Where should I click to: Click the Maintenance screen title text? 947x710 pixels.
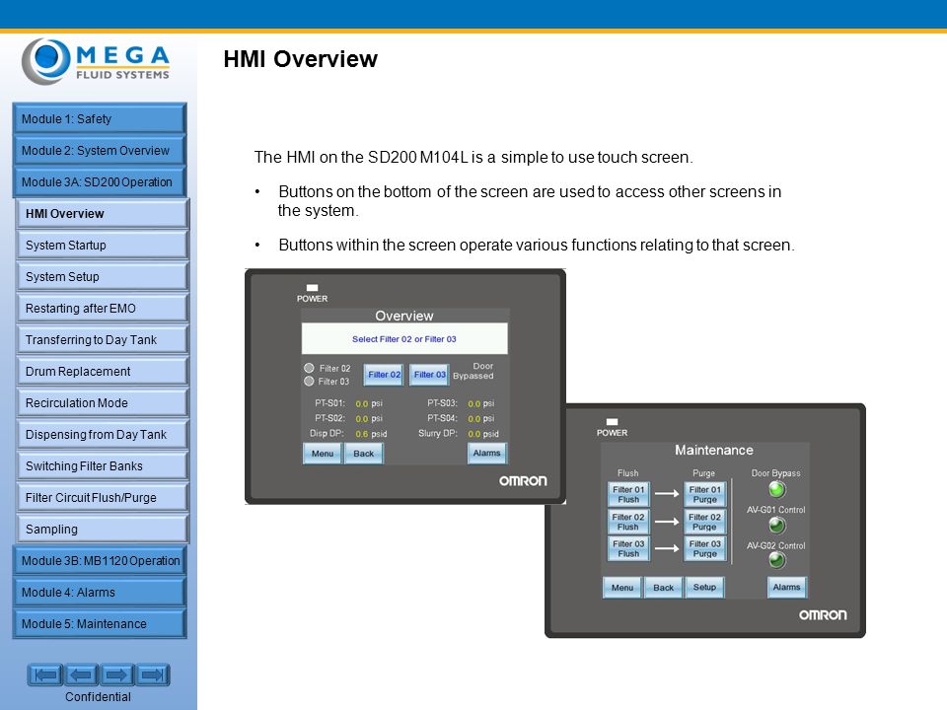tap(714, 450)
